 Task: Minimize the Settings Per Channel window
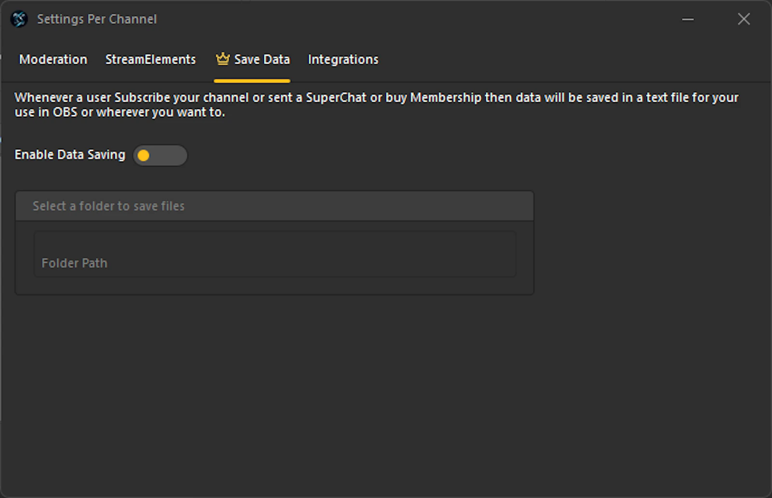pos(688,19)
